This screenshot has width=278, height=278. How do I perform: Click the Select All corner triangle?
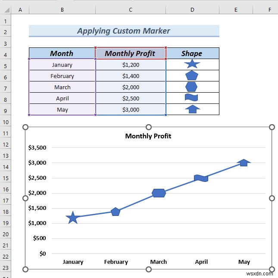pos(7,10)
